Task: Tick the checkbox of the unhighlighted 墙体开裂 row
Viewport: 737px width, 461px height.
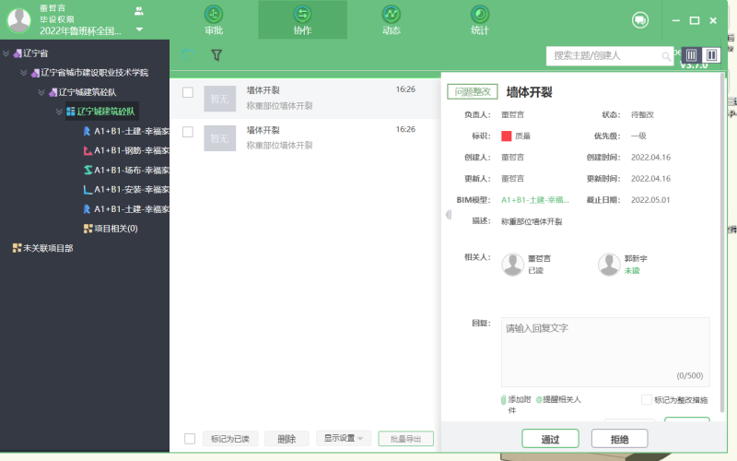Action: (x=188, y=132)
